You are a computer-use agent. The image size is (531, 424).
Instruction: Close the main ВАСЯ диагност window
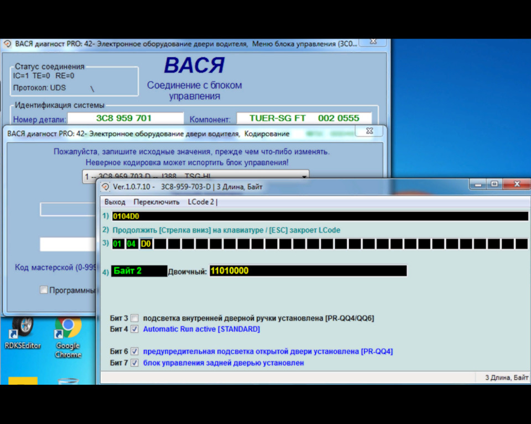coord(373,41)
